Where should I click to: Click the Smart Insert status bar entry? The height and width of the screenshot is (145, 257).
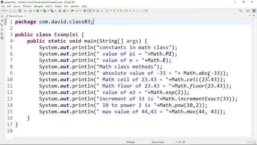[157, 142]
